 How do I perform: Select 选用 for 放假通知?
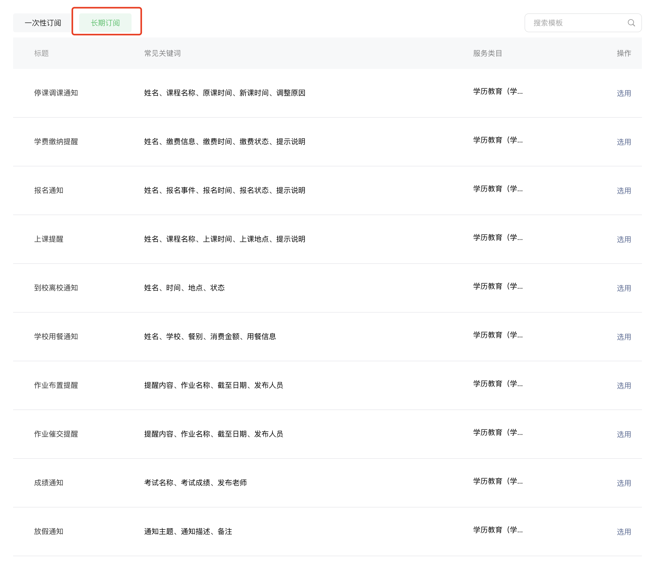coord(624,532)
